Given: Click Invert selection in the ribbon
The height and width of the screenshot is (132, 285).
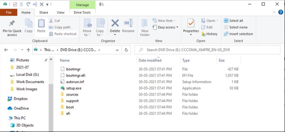Looking at the screenshot, I should point(238,34).
